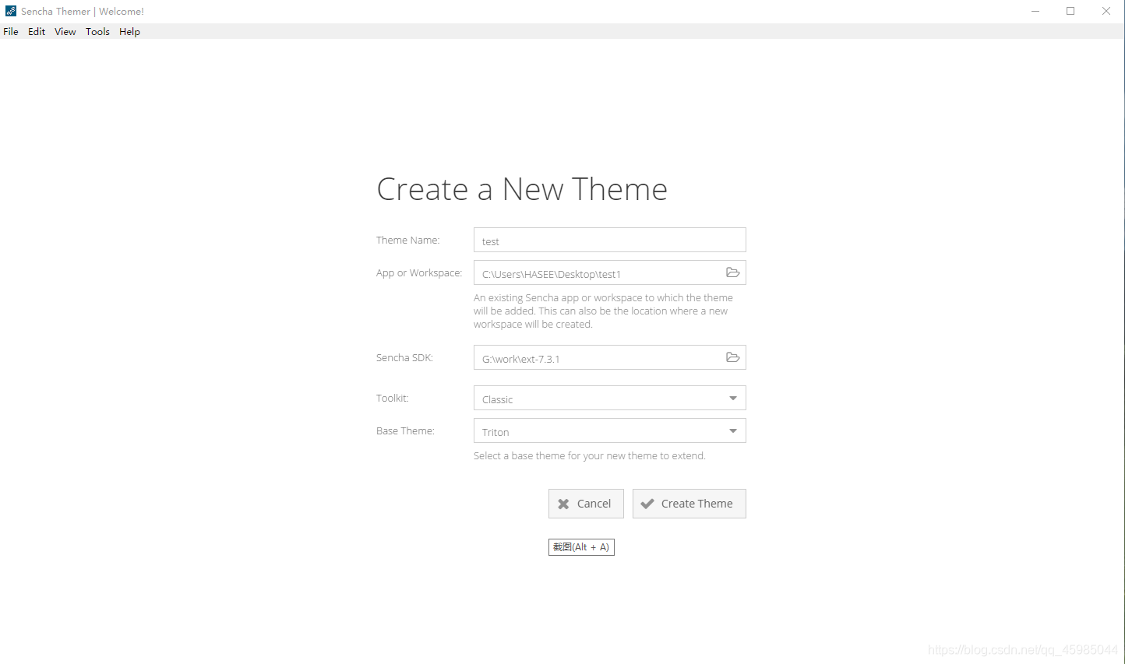This screenshot has width=1125, height=664.
Task: Close the Sencha Themer window
Action: pyautogui.click(x=1106, y=11)
